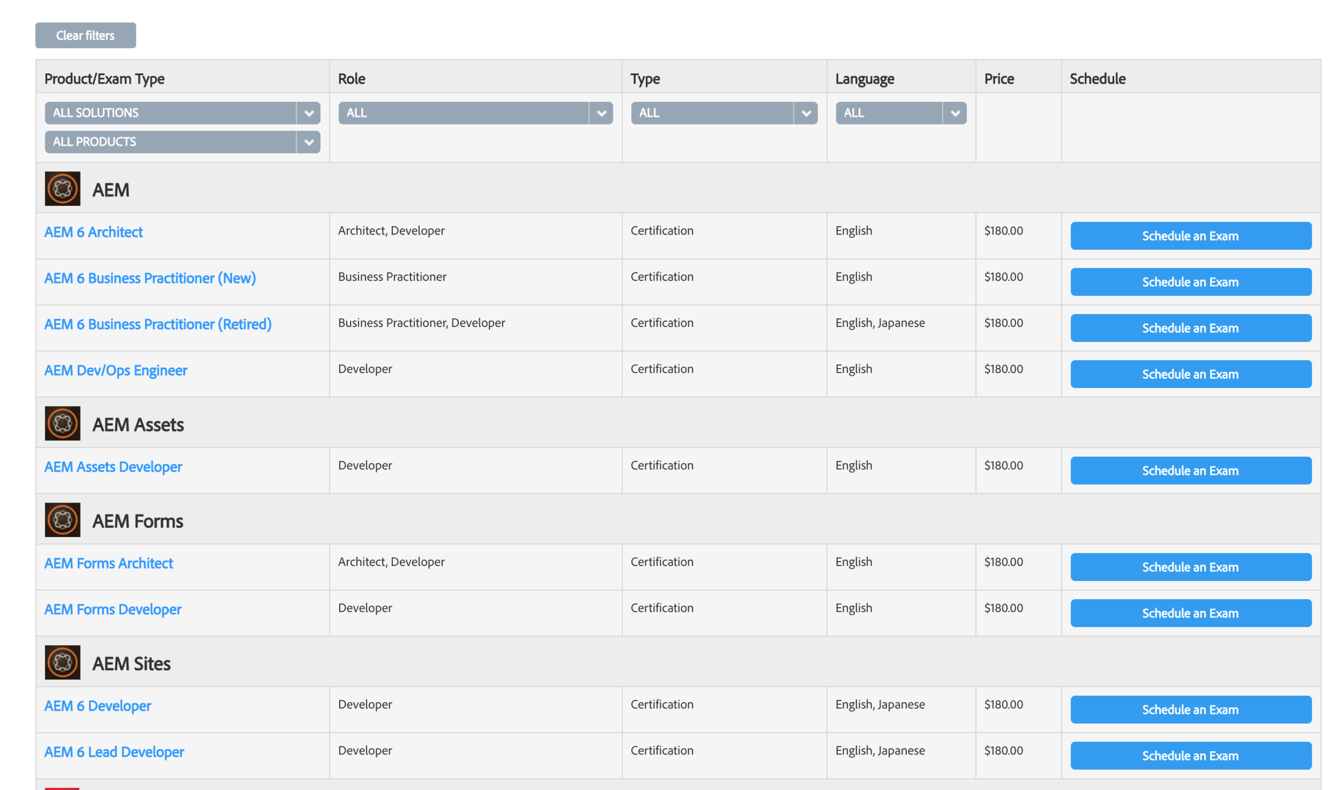Expand the Type filter dropdown
Viewport: 1342px width, 790px height.
724,113
